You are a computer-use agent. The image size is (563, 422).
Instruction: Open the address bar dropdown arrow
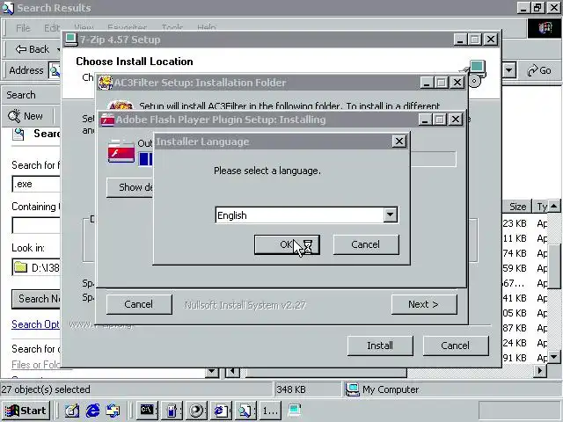pyautogui.click(x=509, y=70)
